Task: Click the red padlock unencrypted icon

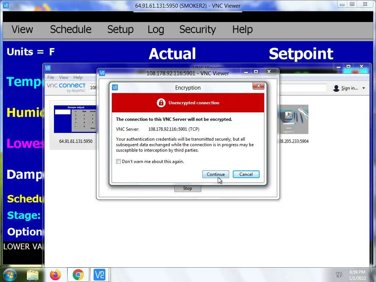Action: pyautogui.click(x=161, y=103)
